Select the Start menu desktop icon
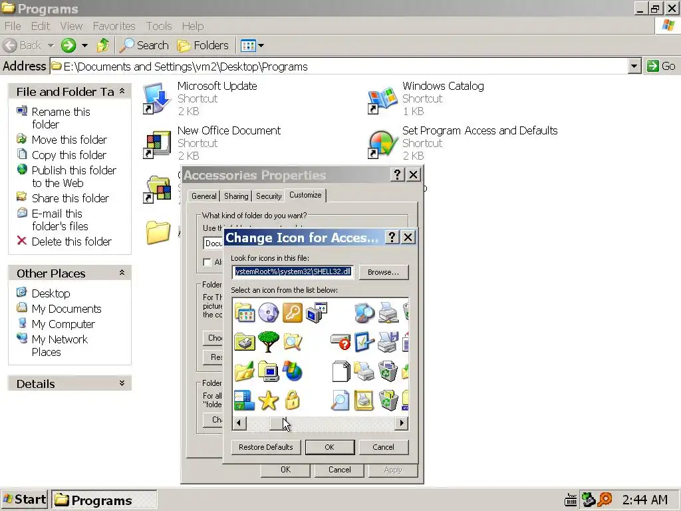This screenshot has width=681, height=511. coord(245,401)
